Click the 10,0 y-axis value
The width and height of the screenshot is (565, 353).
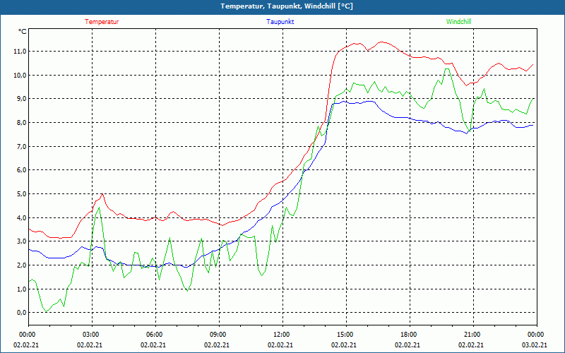(20, 76)
